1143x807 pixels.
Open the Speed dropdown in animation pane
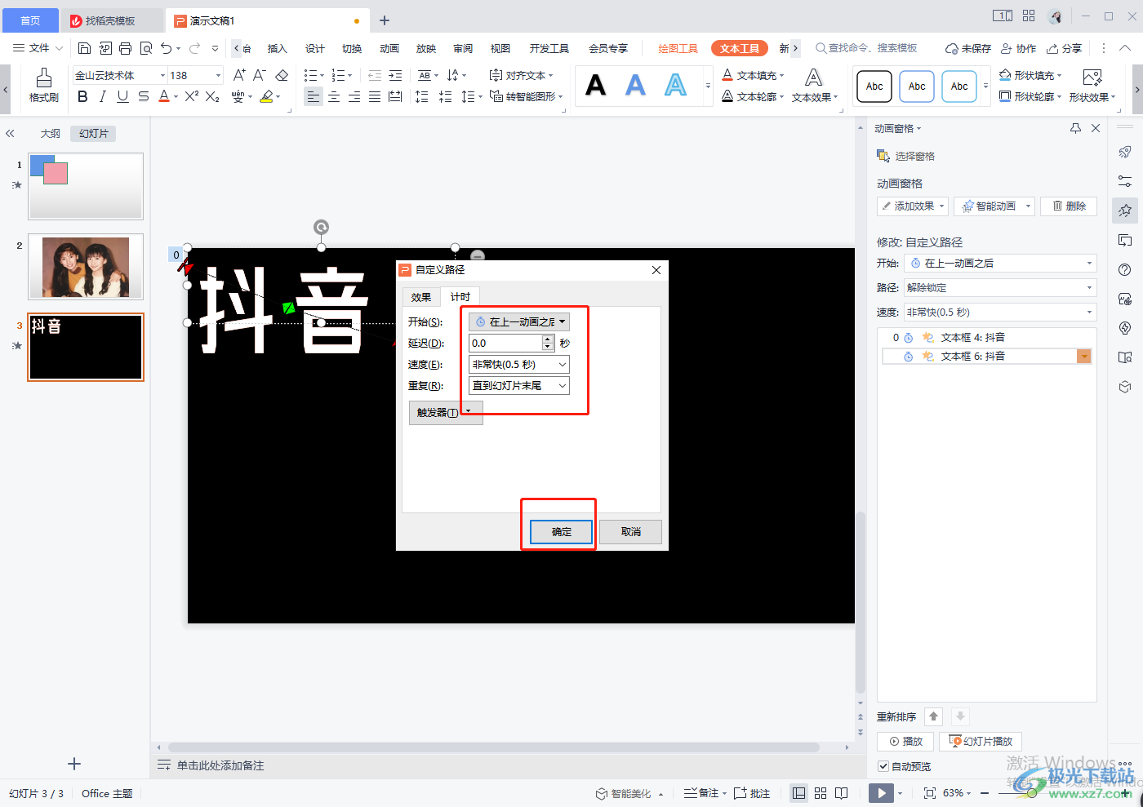(x=1000, y=312)
